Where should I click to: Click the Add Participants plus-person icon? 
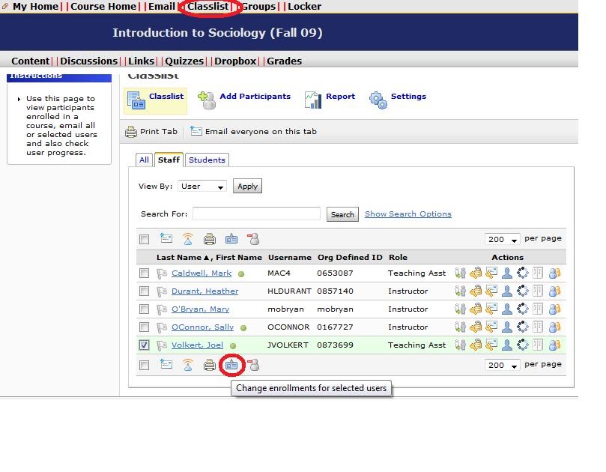(x=207, y=100)
